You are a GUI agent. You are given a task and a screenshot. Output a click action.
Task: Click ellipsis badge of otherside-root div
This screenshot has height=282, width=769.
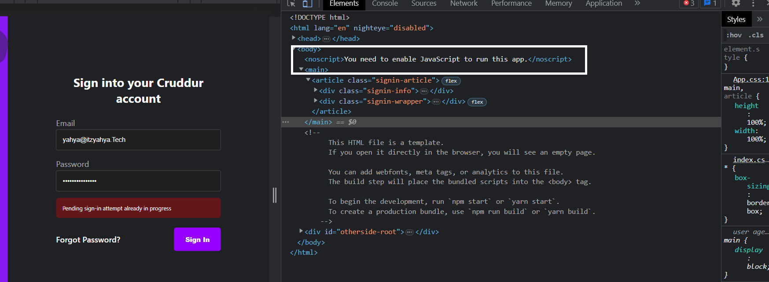pyautogui.click(x=410, y=232)
